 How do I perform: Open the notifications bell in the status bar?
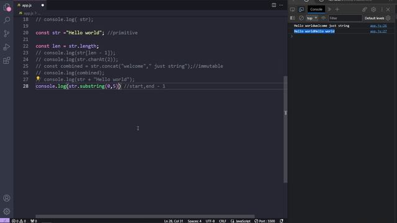tap(281, 221)
